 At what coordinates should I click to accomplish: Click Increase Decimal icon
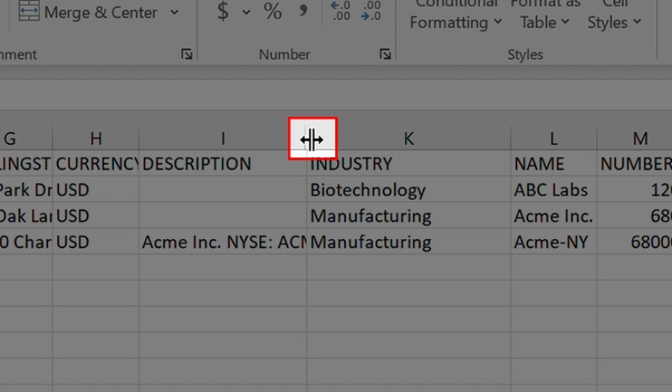point(341,11)
